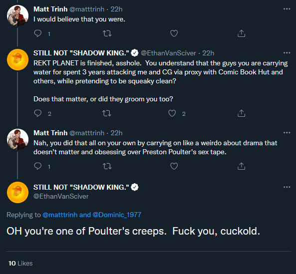Like the REKT PLANET tweet
The height and width of the screenshot is (274, 296).
click(172, 113)
